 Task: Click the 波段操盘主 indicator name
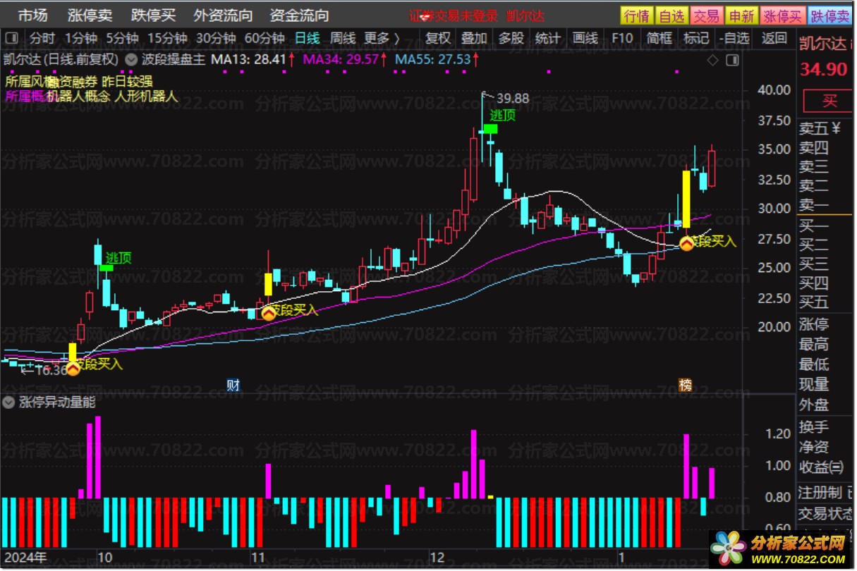(172, 60)
